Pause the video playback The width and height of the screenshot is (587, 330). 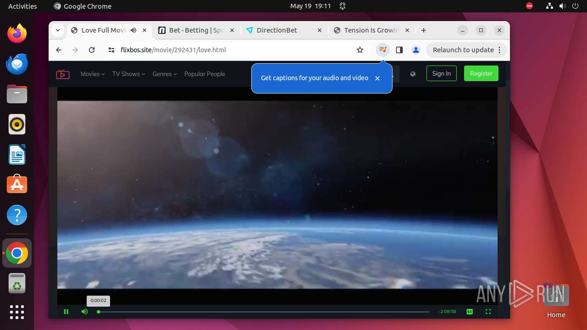point(66,312)
